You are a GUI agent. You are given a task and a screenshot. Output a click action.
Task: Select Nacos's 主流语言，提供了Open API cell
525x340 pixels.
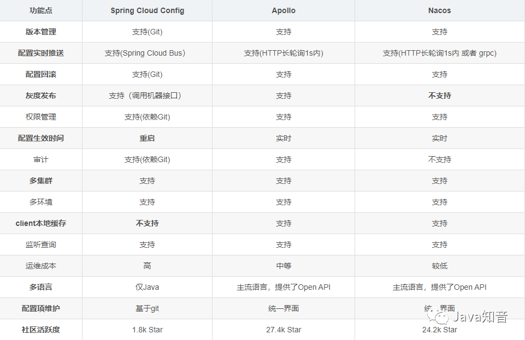[440, 287]
